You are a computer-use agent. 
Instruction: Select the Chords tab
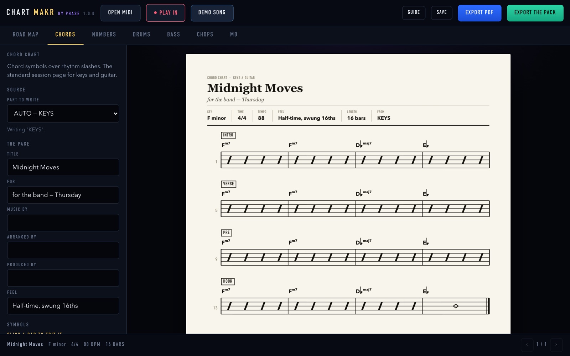[65, 35]
